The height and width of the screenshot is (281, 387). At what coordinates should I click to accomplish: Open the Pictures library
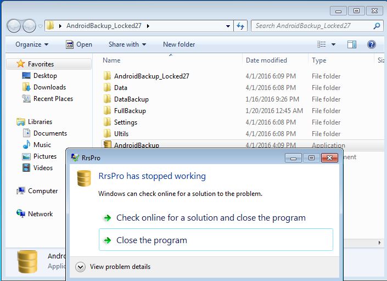(x=45, y=156)
